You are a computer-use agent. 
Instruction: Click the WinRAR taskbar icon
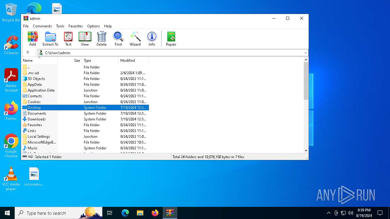(x=170, y=213)
